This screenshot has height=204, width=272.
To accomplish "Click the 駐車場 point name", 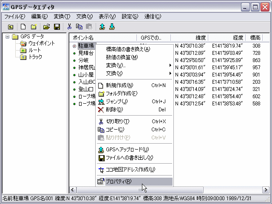I will [x=86, y=46].
